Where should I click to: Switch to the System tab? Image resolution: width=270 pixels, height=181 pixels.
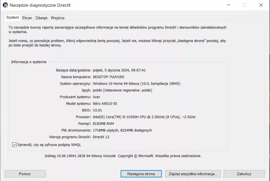(x=13, y=17)
